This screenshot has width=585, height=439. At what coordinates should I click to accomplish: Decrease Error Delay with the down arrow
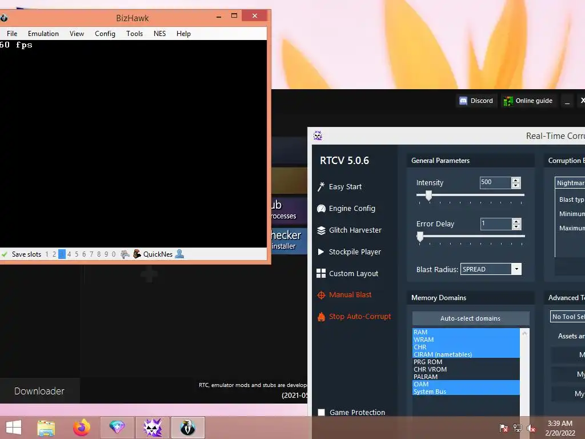(x=516, y=226)
